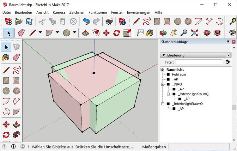Click the Filter text field
237x151 pixels.
[198, 62]
